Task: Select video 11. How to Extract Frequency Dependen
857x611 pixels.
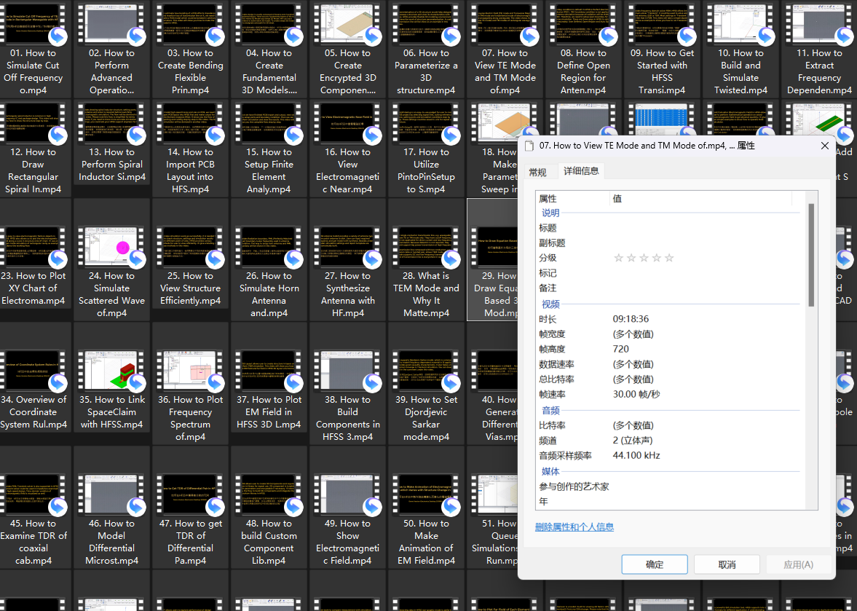Action: click(819, 50)
